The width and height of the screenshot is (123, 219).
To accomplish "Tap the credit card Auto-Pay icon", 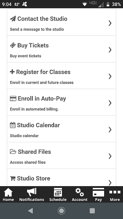I will point(13,99).
